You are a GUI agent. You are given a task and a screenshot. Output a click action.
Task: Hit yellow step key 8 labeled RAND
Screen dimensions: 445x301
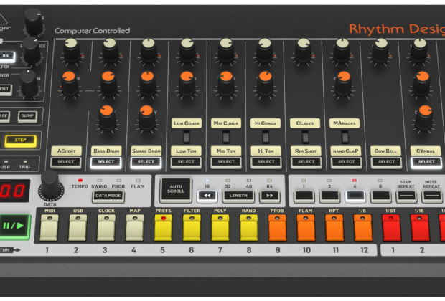pos(249,228)
